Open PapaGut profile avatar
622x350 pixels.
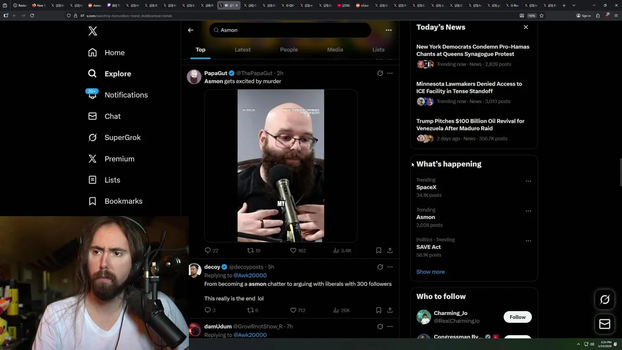point(194,77)
